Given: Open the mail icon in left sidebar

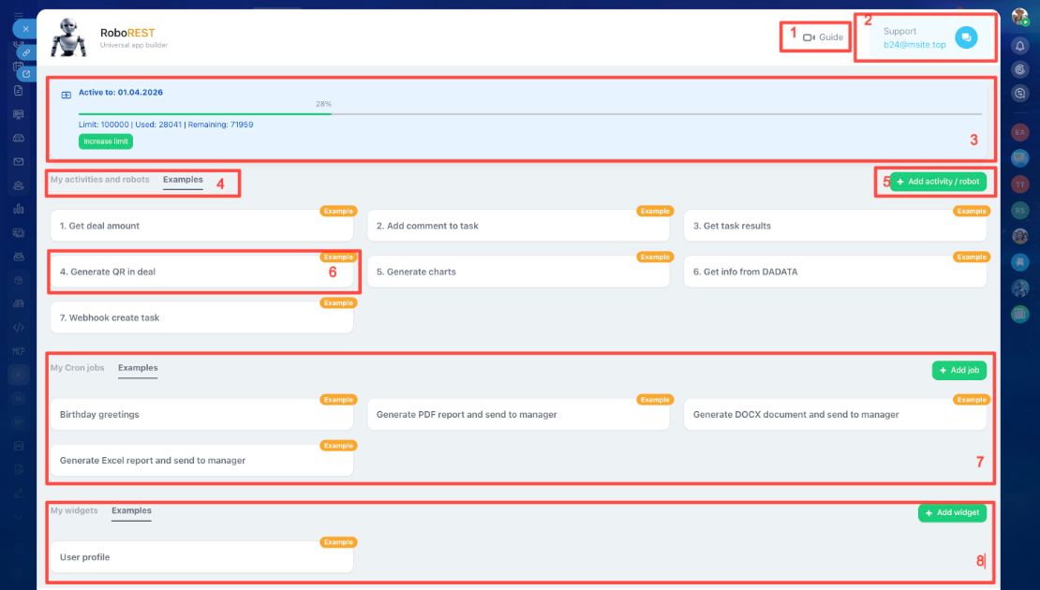Looking at the screenshot, I should pos(19,162).
